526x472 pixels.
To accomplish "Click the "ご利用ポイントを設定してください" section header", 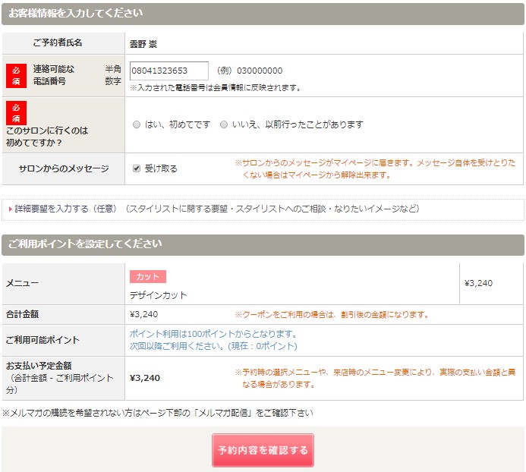I will 84,244.
